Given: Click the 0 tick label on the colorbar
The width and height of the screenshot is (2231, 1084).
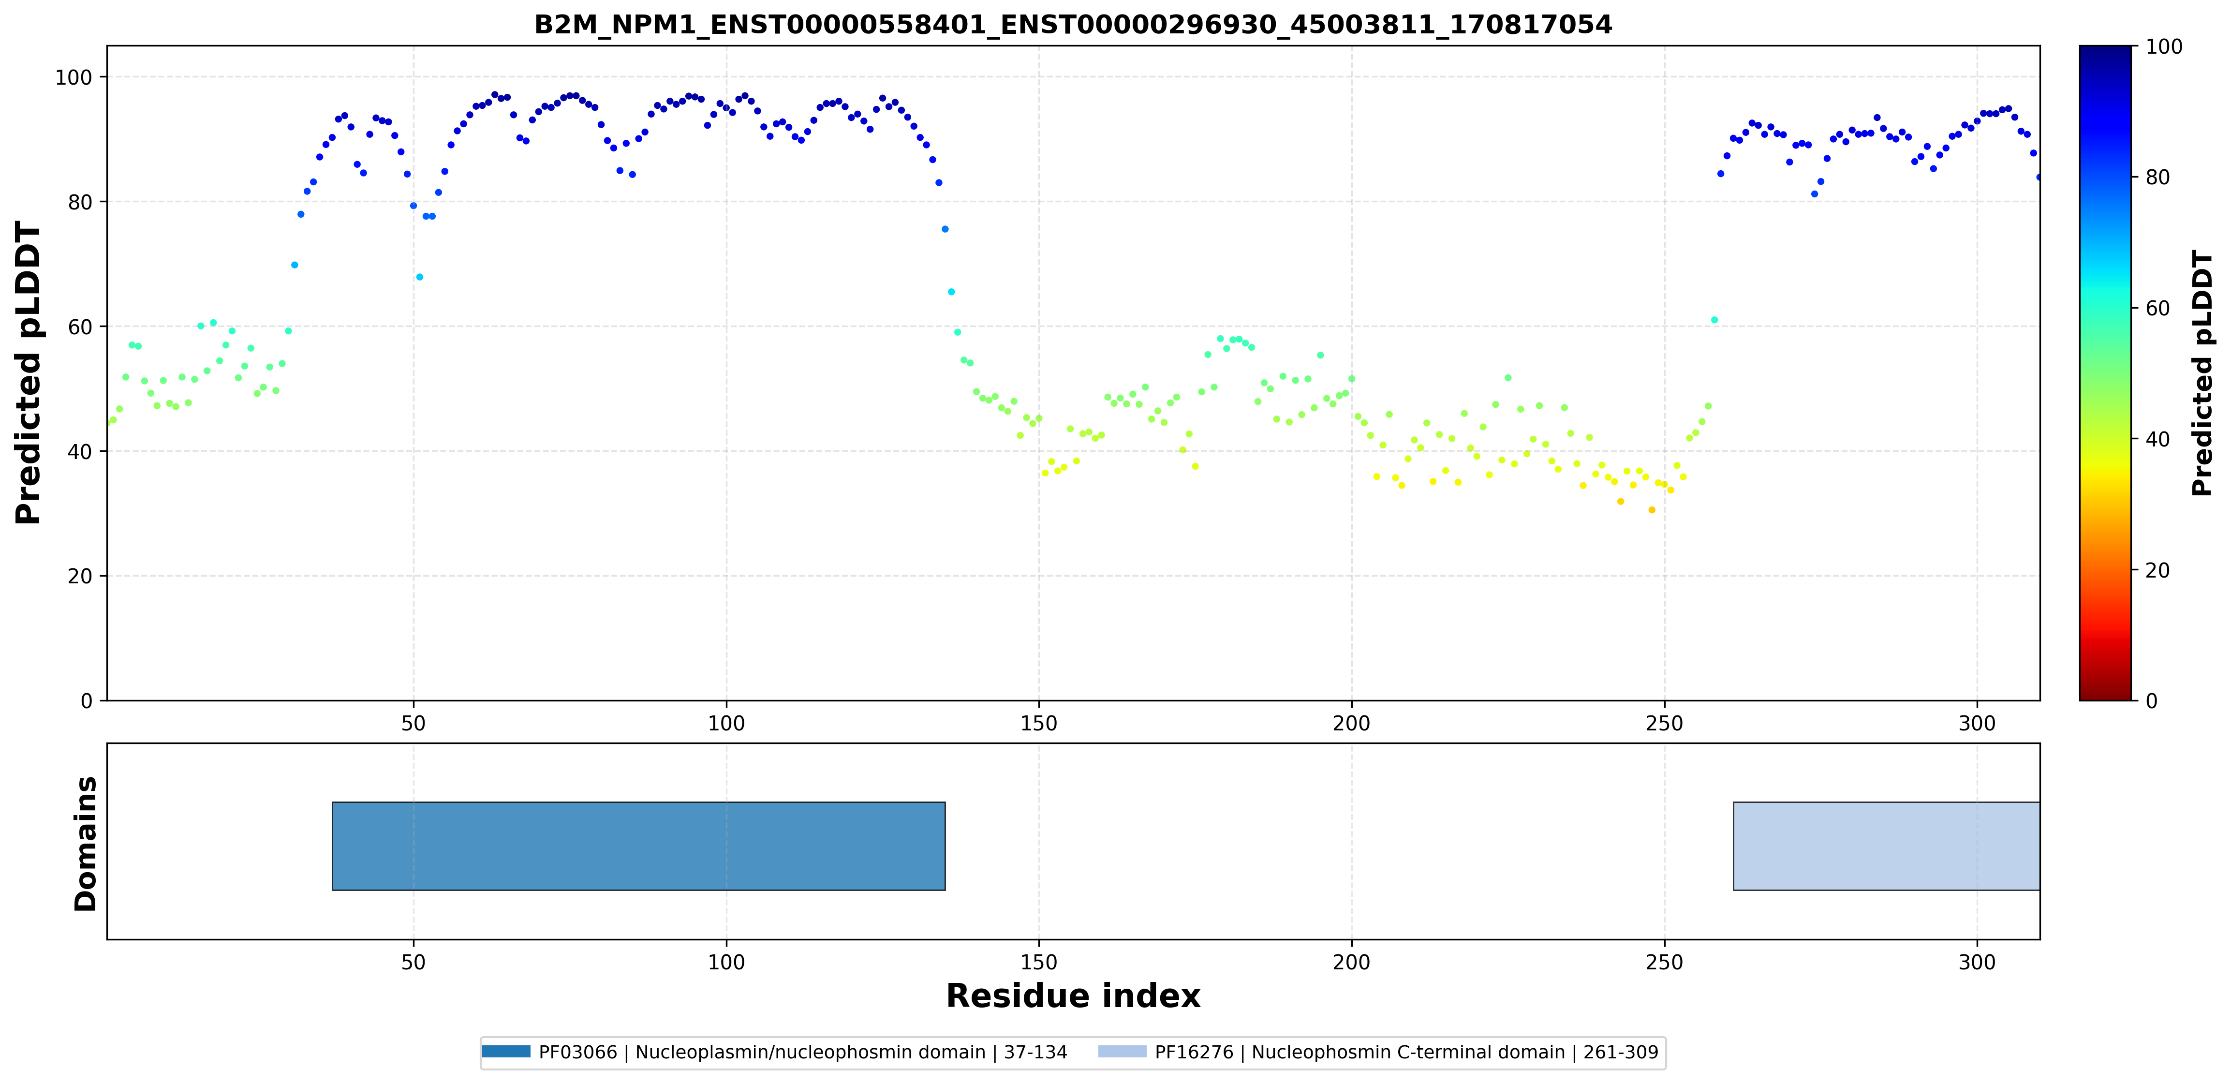Looking at the screenshot, I should click(x=2151, y=701).
